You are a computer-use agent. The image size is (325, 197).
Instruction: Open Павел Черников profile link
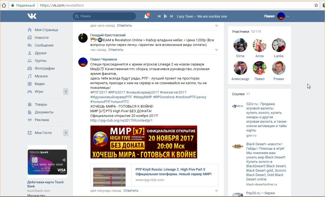[104, 59]
